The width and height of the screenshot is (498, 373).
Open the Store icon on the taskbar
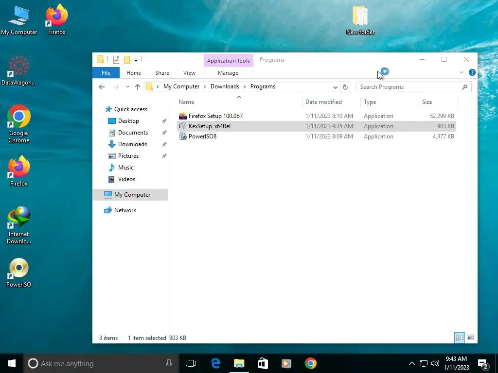[263, 363]
